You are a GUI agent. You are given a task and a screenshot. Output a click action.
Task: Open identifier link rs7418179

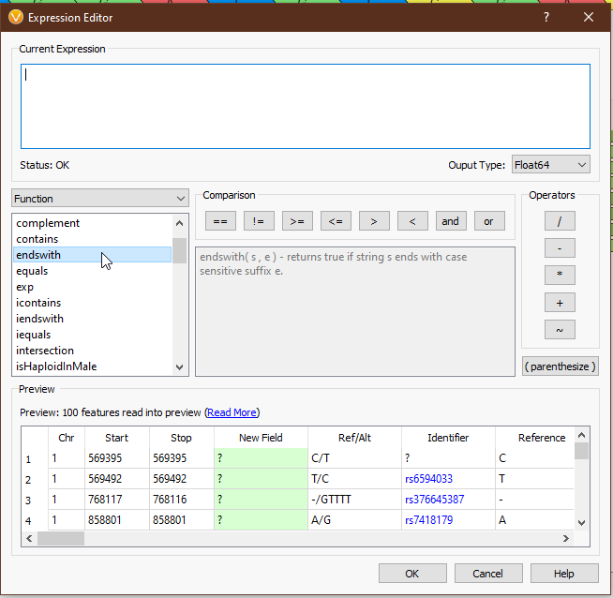pyautogui.click(x=428, y=520)
